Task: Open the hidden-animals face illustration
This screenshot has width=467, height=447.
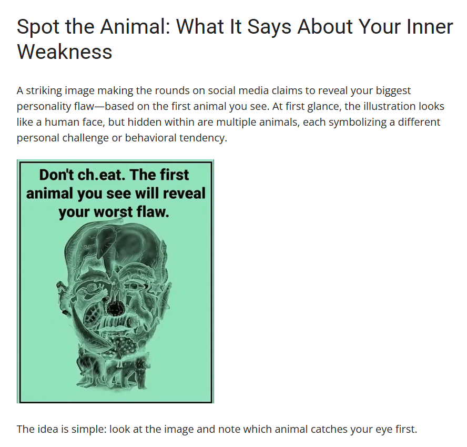Action: tap(115, 294)
